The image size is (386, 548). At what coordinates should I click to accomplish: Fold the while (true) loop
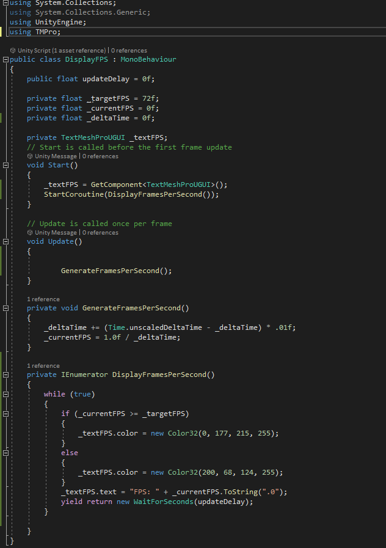click(5, 395)
